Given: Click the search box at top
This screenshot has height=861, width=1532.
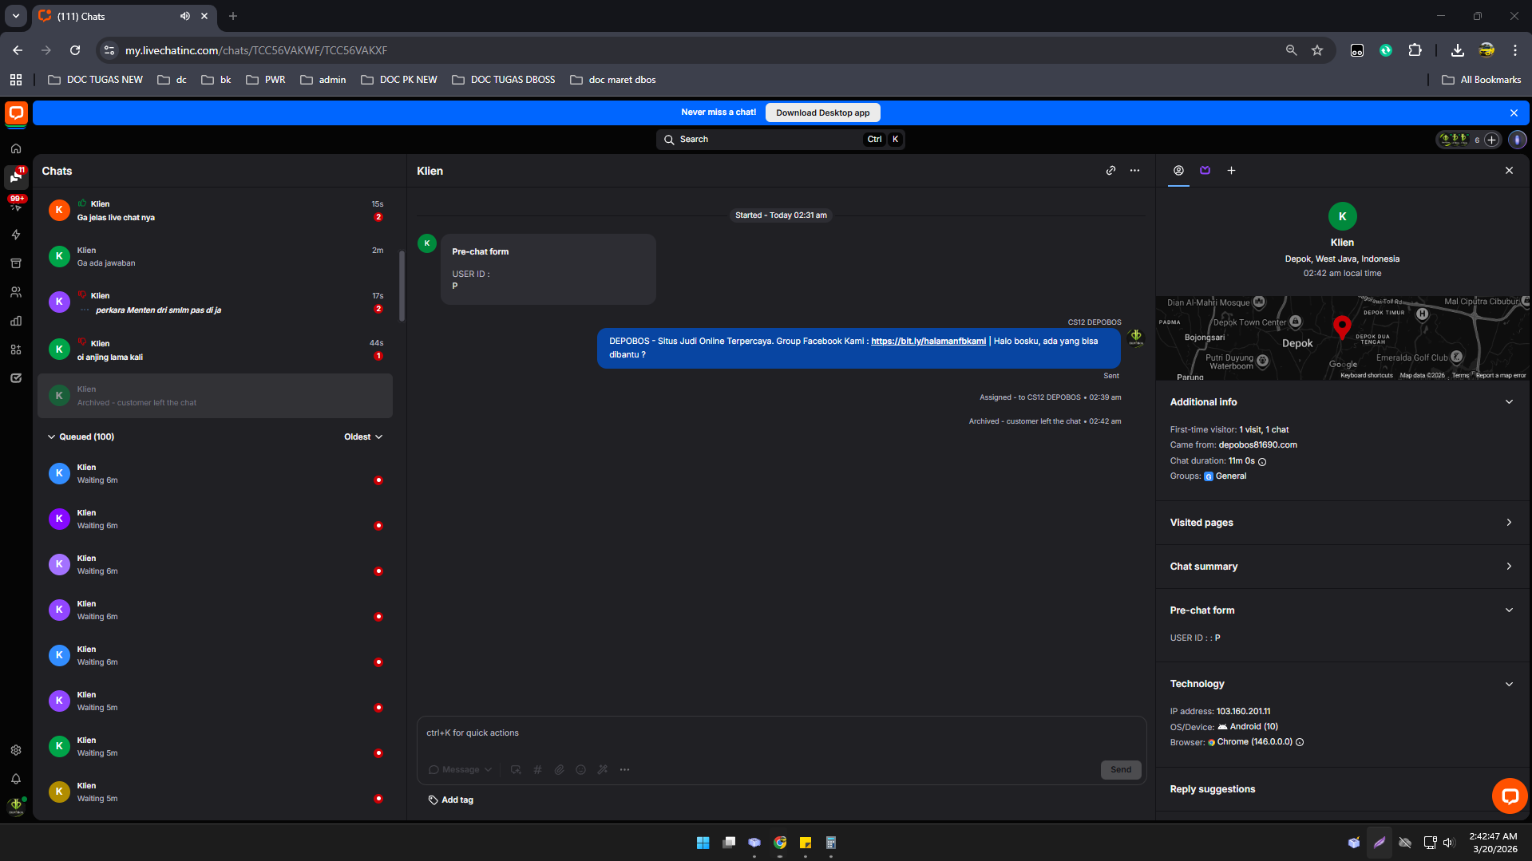Looking at the screenshot, I should (x=780, y=140).
